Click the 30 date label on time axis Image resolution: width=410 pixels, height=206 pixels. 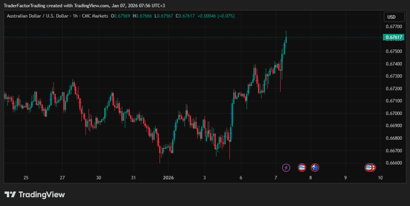98,178
